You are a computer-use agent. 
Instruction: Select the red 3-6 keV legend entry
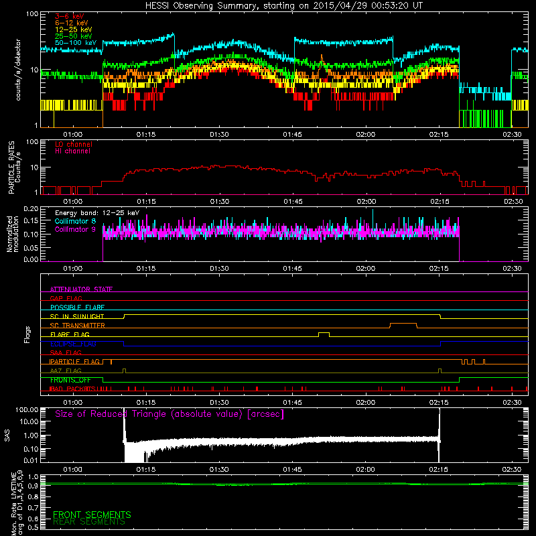coord(70,16)
